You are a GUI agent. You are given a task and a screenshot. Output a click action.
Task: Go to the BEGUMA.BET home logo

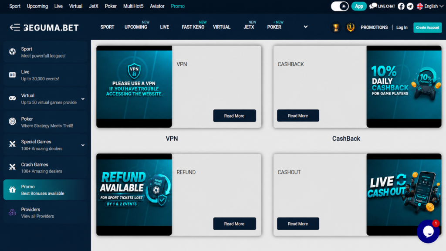(x=51, y=27)
